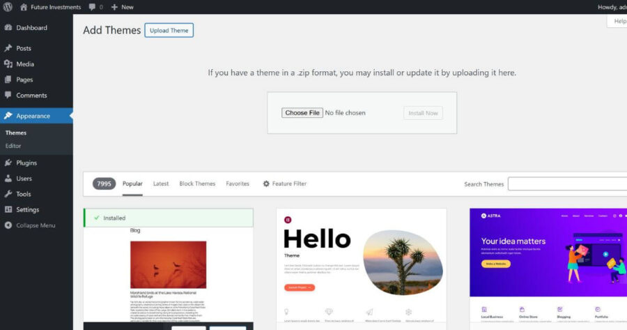
Task: Click the Search Themes input field
Action: click(x=567, y=183)
